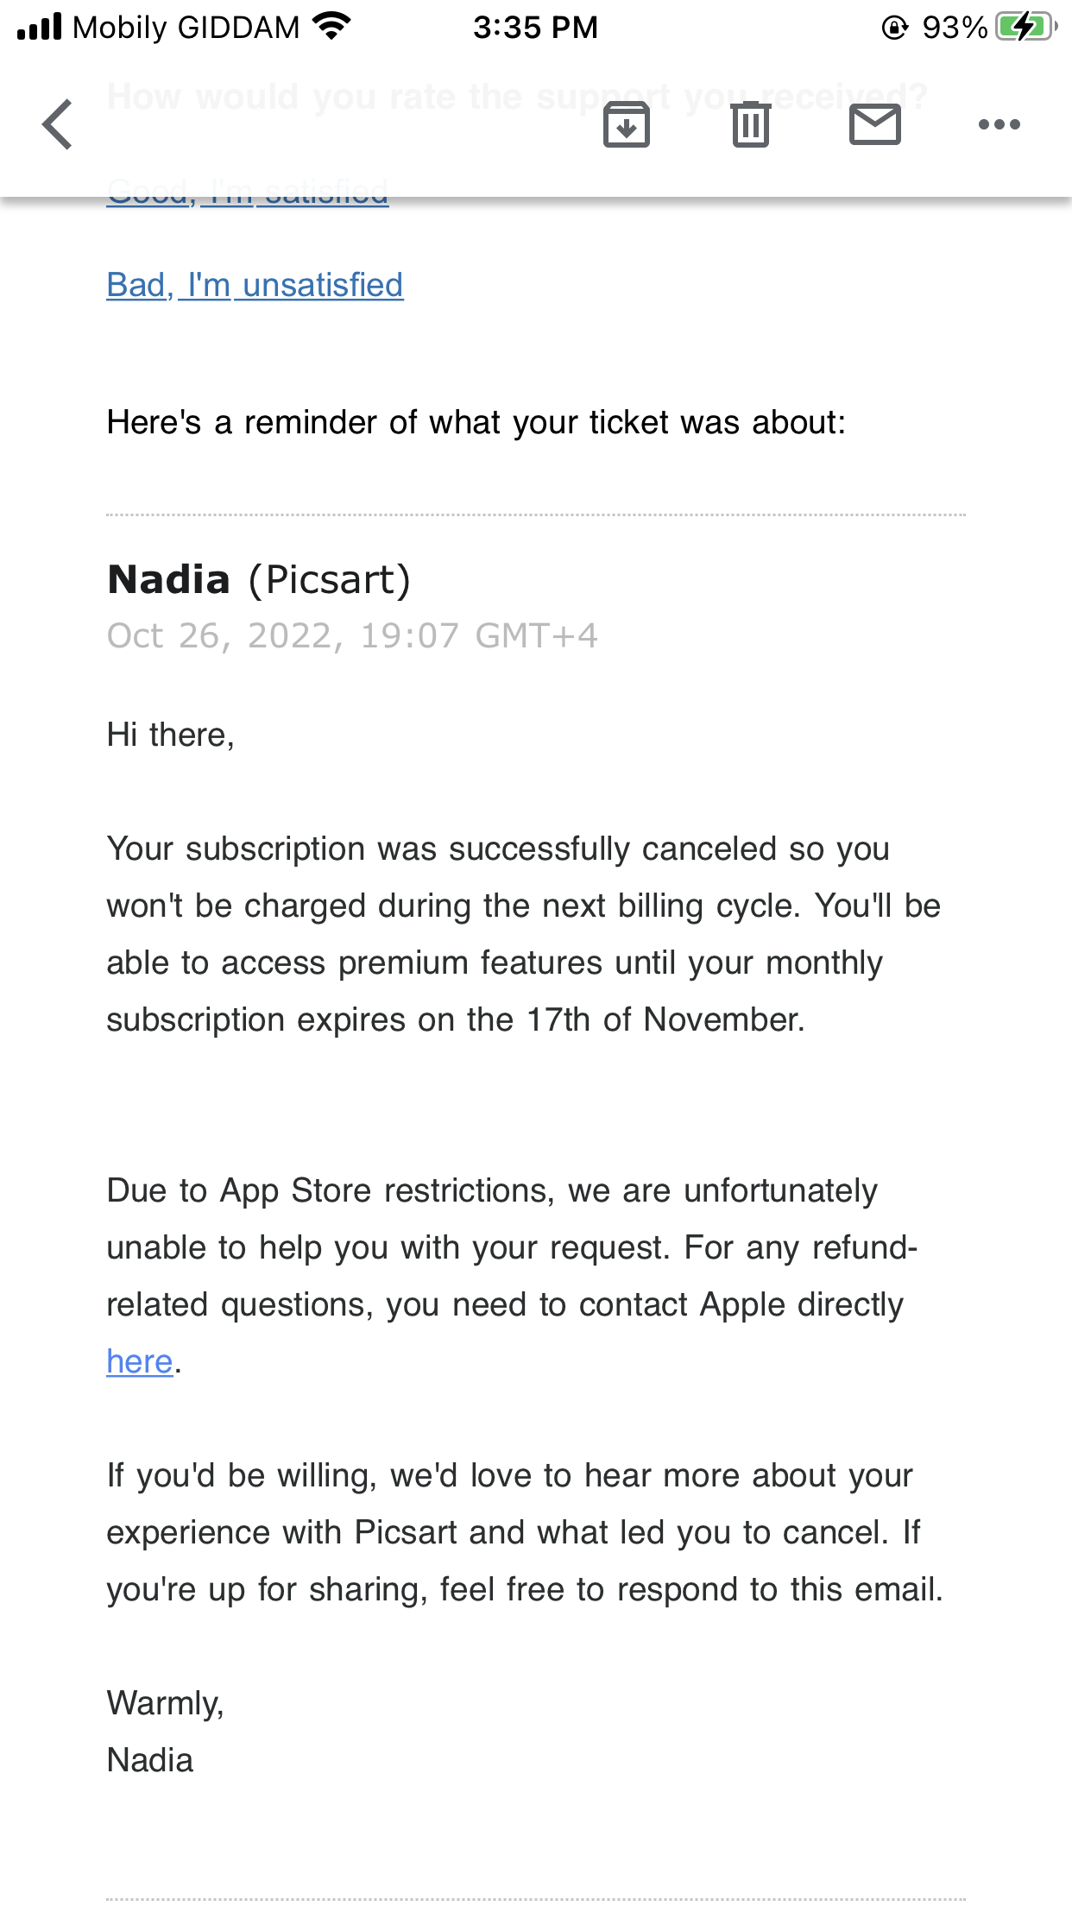The height and width of the screenshot is (1906, 1072).
Task: Tap the "Hi there," greeting line
Action: [171, 735]
